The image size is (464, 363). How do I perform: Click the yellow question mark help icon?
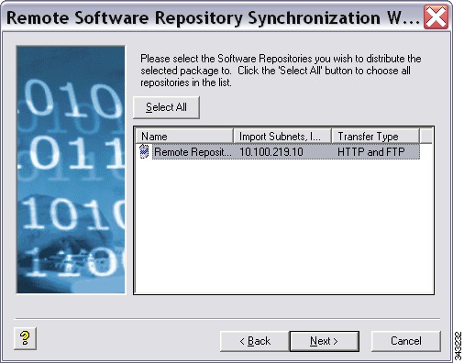25,338
